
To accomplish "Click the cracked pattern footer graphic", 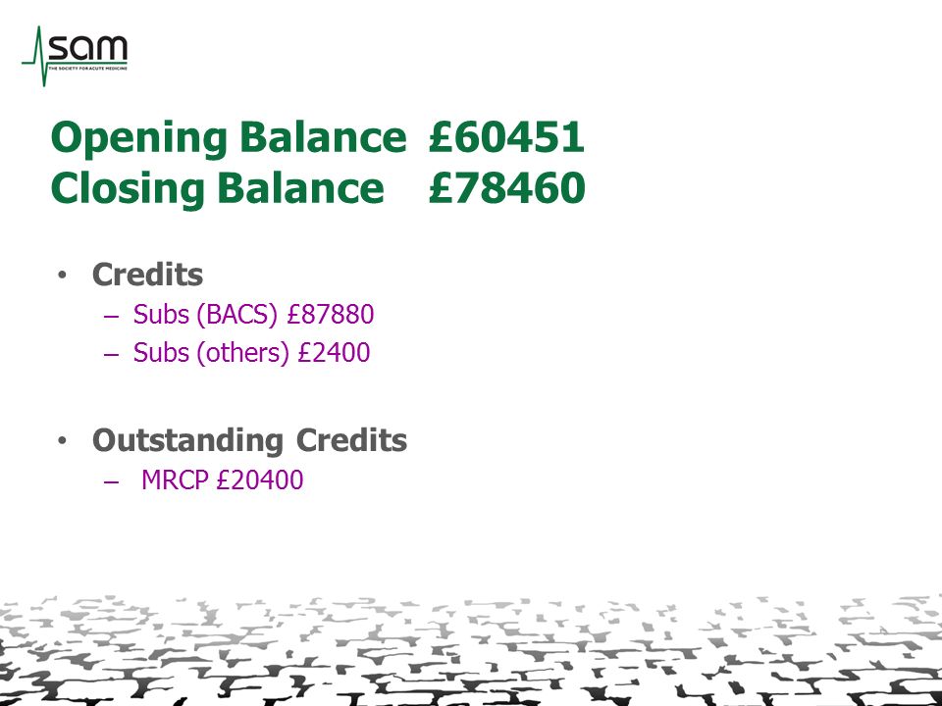I will [471, 650].
